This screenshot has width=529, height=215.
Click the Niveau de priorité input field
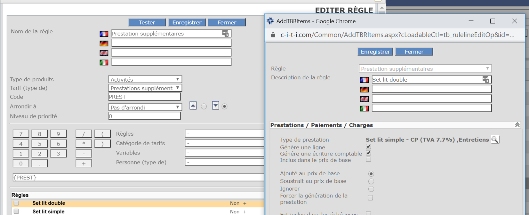[x=144, y=116]
